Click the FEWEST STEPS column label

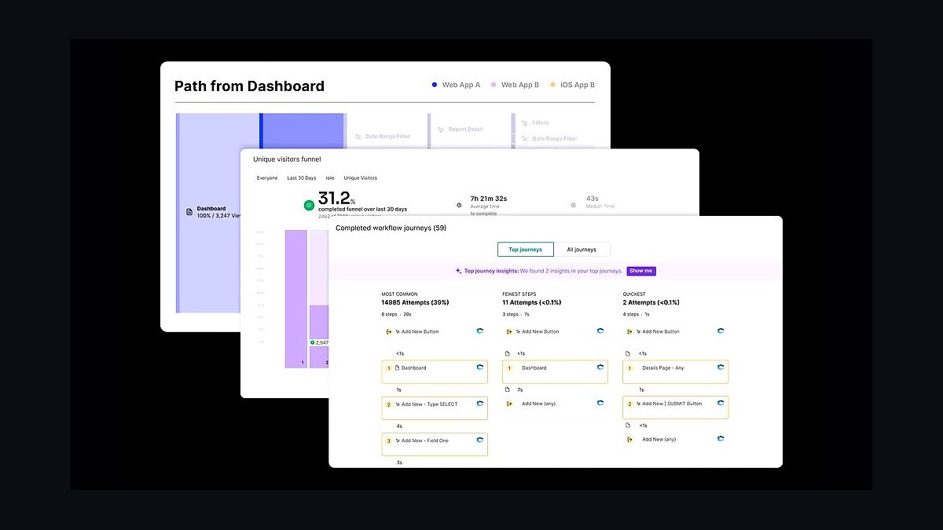coord(519,294)
